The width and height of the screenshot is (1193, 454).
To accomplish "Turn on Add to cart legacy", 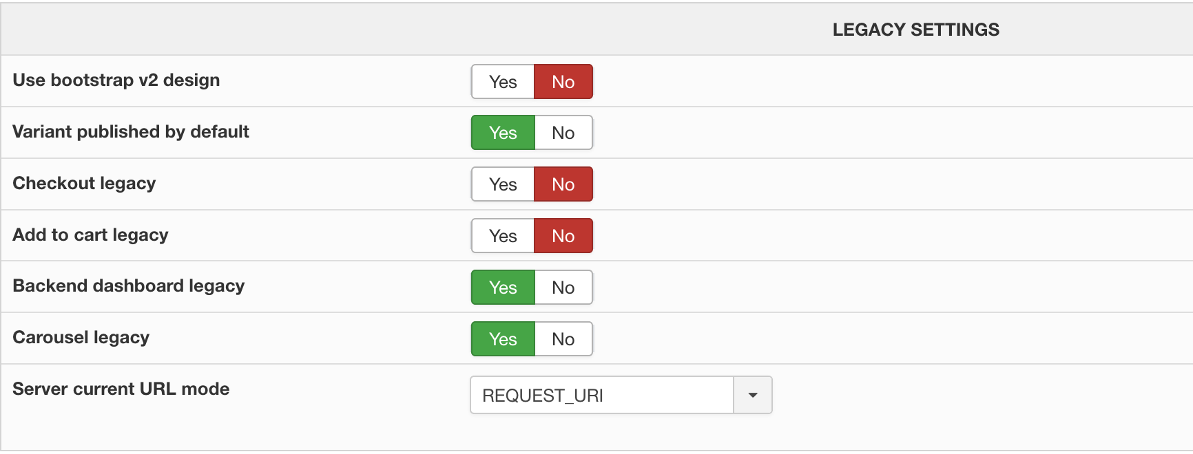I will point(503,236).
